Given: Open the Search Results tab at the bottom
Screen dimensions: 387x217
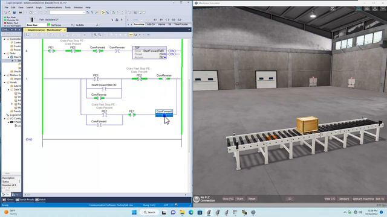Looking at the screenshot, I should coord(25,200).
